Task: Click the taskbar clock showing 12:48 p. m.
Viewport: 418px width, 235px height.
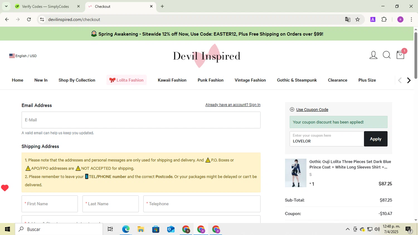Action: point(391,229)
